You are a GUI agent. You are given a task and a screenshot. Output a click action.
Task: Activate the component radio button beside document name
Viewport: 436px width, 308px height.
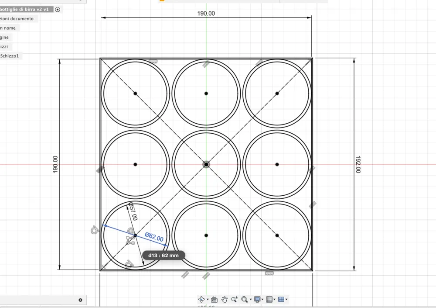[x=58, y=10]
